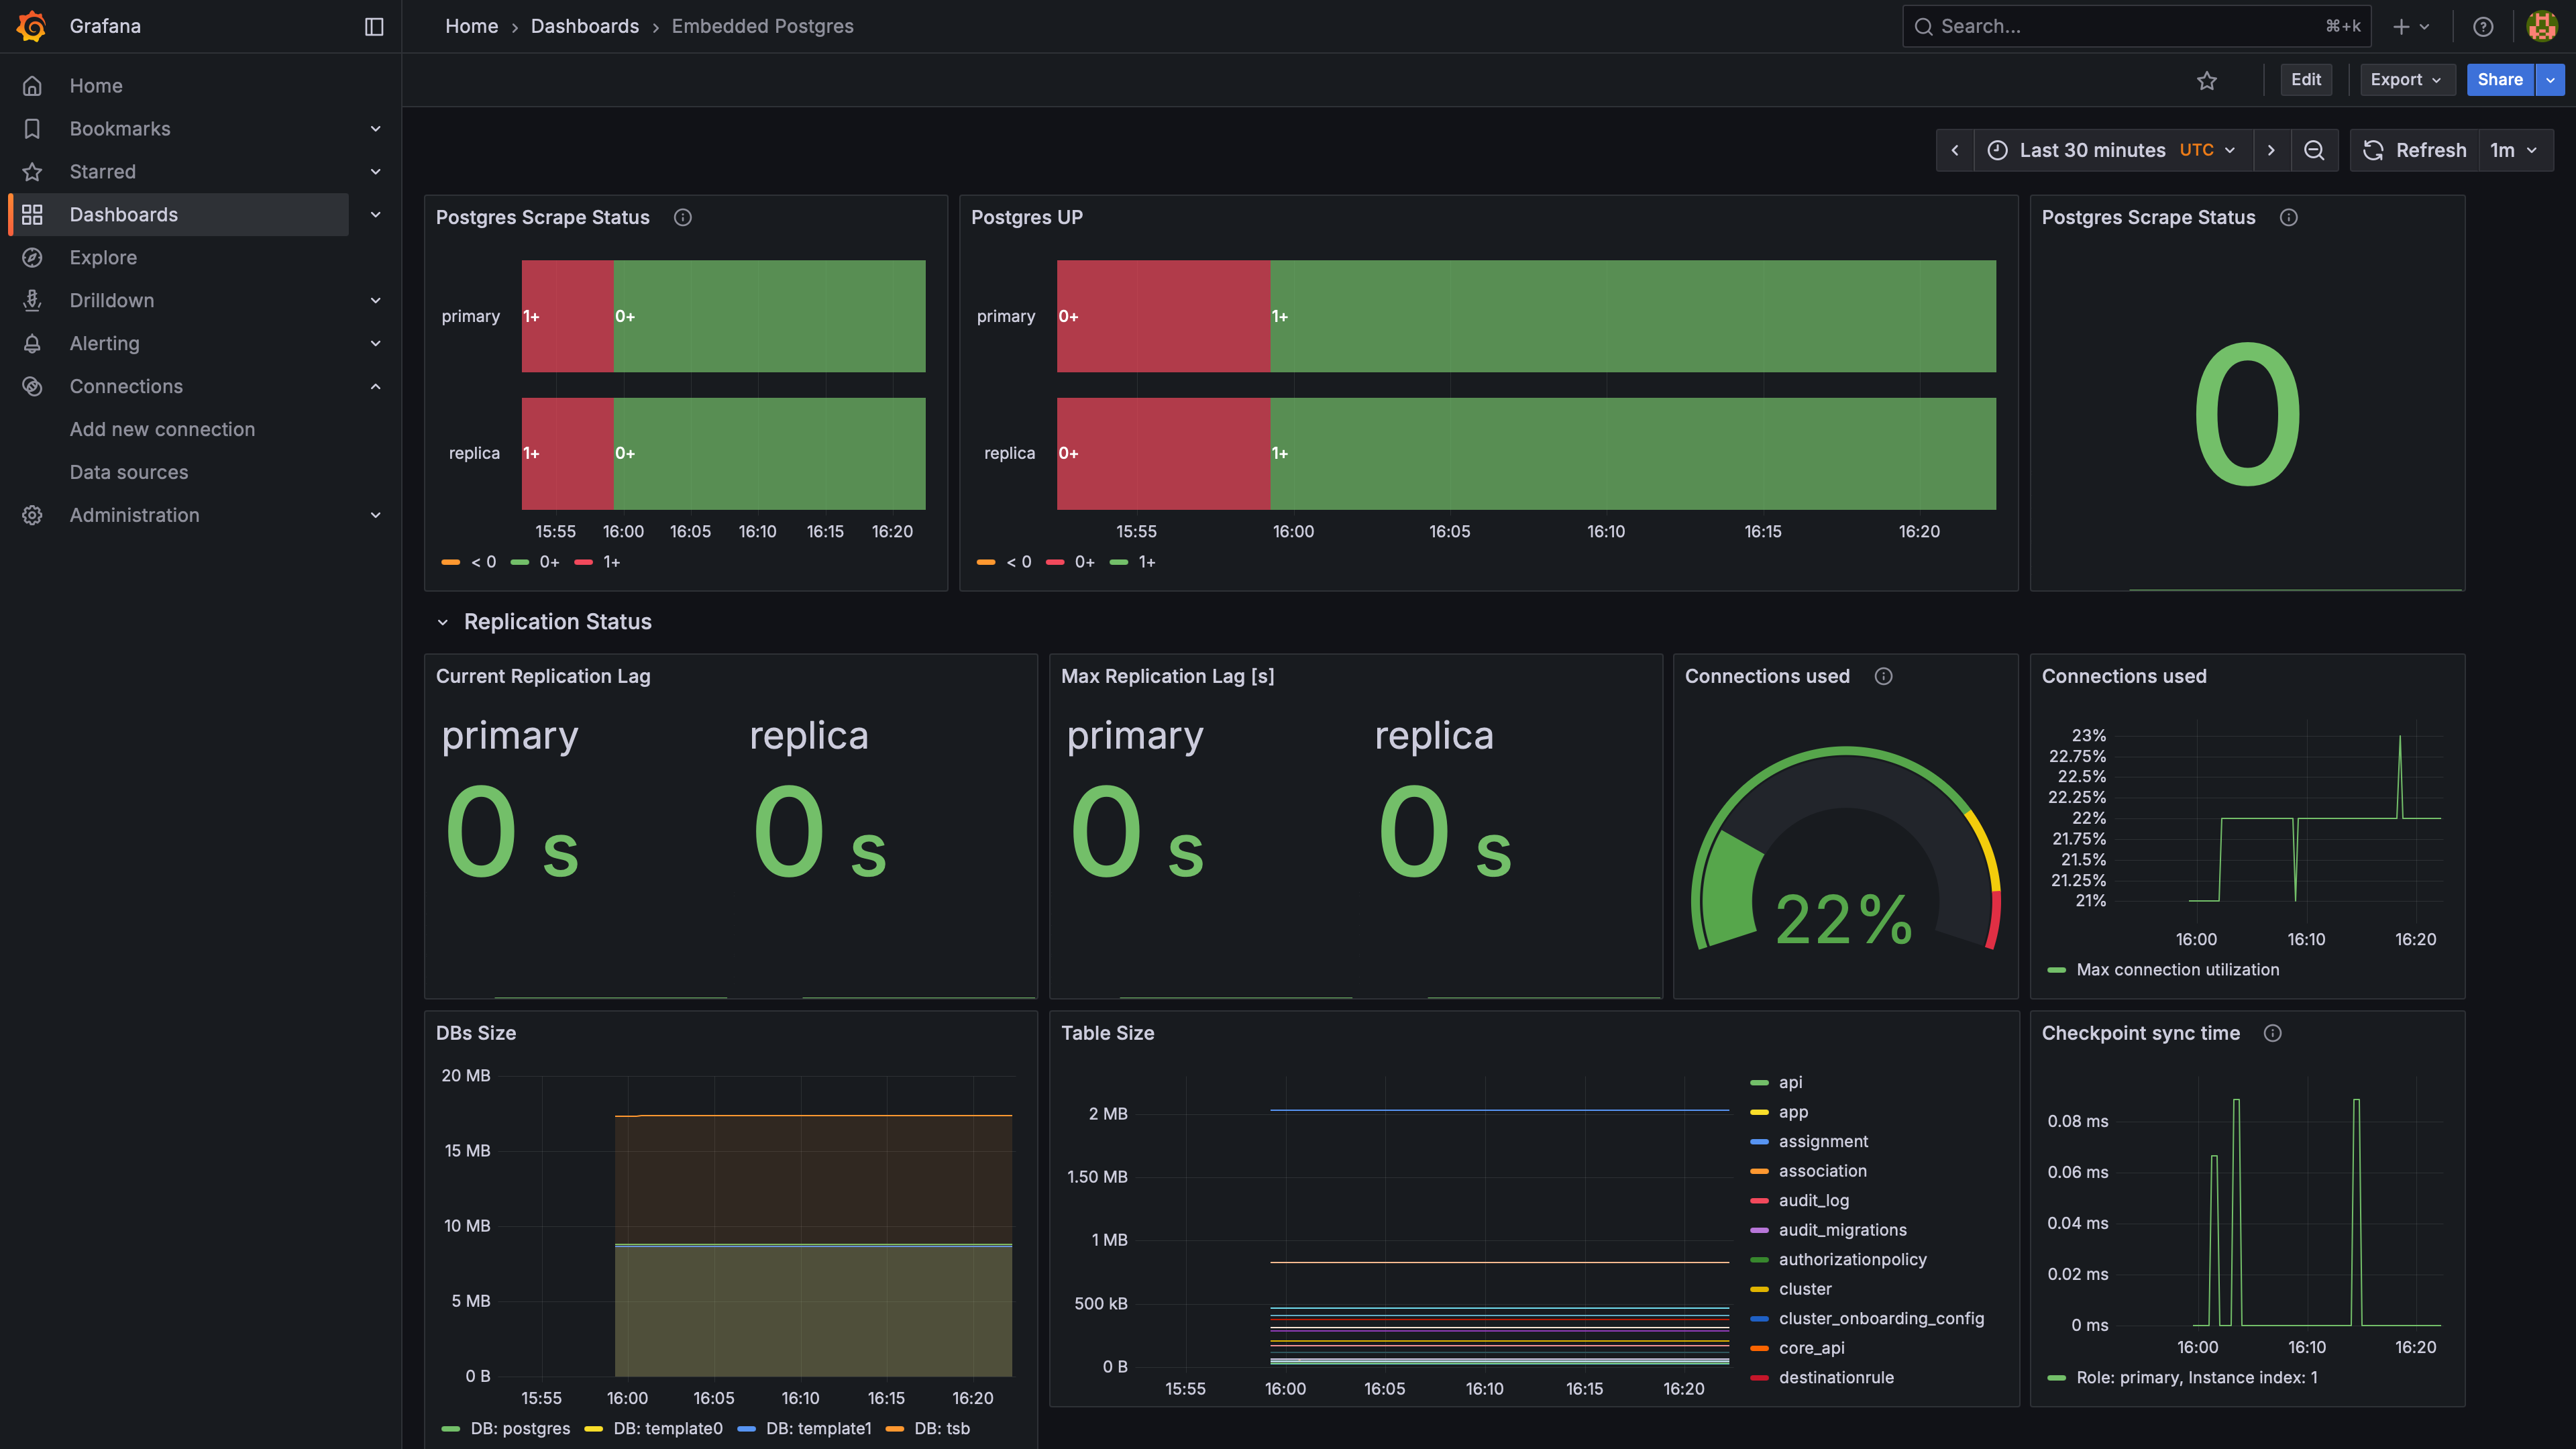Open the help menu question mark
The height and width of the screenshot is (1449, 2576).
point(2484,26)
